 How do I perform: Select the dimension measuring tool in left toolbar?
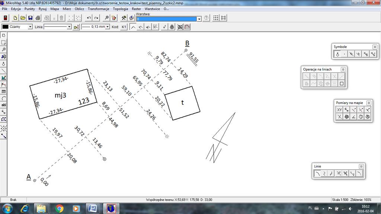(4, 112)
